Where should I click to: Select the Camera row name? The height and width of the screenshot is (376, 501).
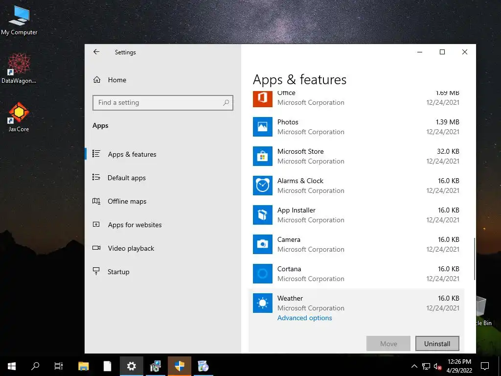coord(289,239)
